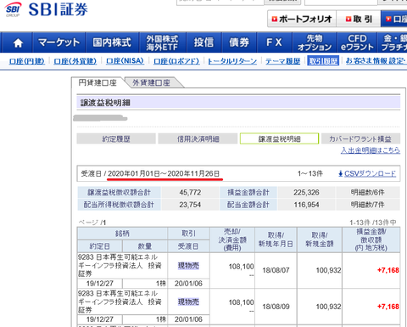Open the ポートフォリオ button

tap(302, 19)
